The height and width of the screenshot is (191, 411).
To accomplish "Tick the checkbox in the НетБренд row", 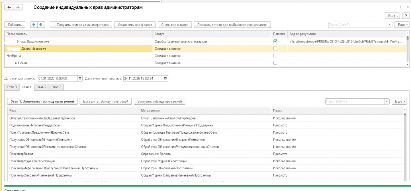I will (x=275, y=56).
